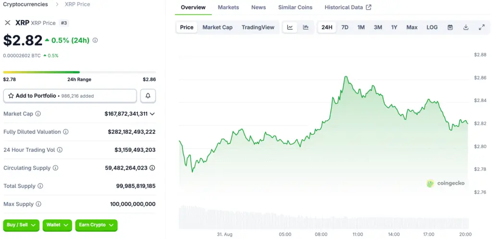
Task: Click the 24h Range price bar
Action: pos(79,72)
